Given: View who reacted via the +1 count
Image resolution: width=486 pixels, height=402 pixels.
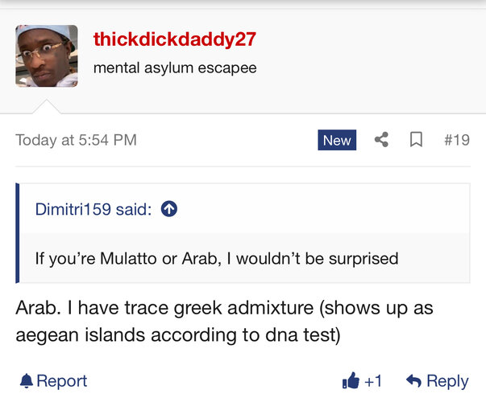Looking at the screenshot, I should (373, 381).
